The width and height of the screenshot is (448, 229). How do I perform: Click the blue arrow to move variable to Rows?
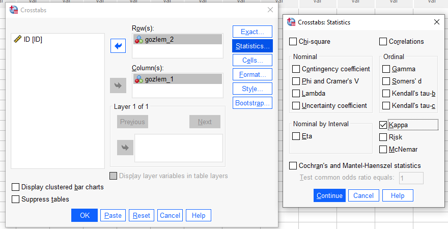(x=118, y=46)
